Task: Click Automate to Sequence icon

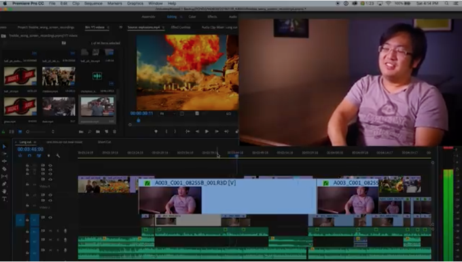Action: 81,132
